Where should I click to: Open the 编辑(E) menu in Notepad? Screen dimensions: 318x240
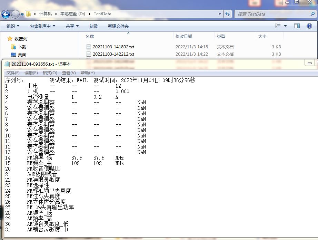click(31, 73)
